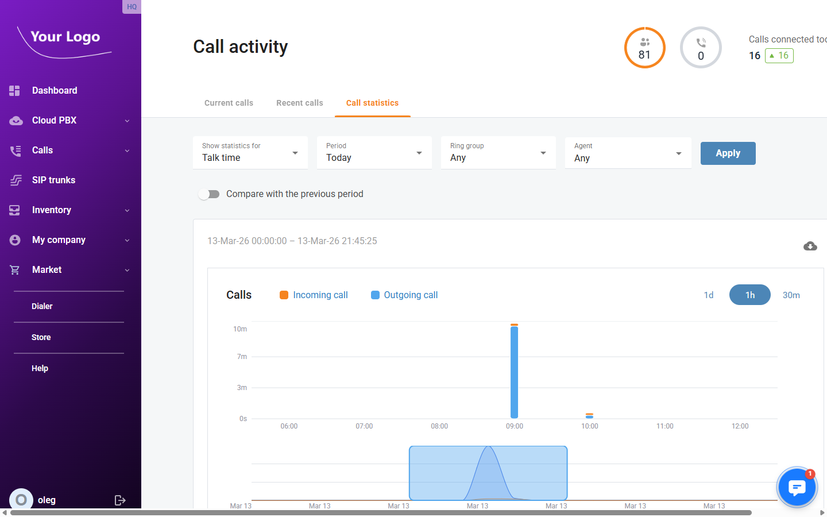827x517 pixels.
Task: Open the Current calls tab
Action: click(x=229, y=103)
